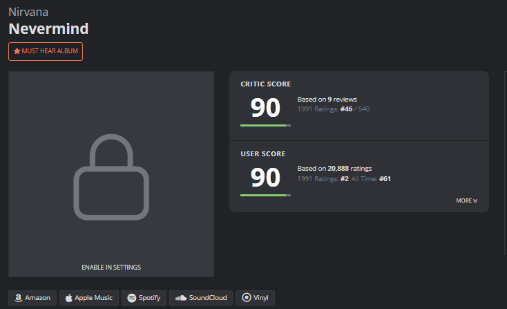
Task: Click the star icon in Must Hear badge
Action: 17,51
